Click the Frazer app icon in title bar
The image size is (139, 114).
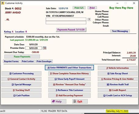[2, 3]
